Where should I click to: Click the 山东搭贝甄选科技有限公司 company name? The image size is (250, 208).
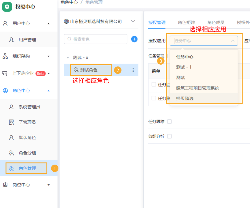point(96,21)
